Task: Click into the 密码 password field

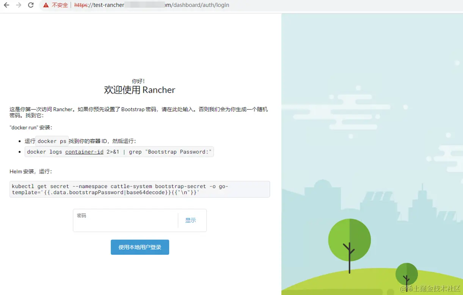Action: tap(125, 220)
